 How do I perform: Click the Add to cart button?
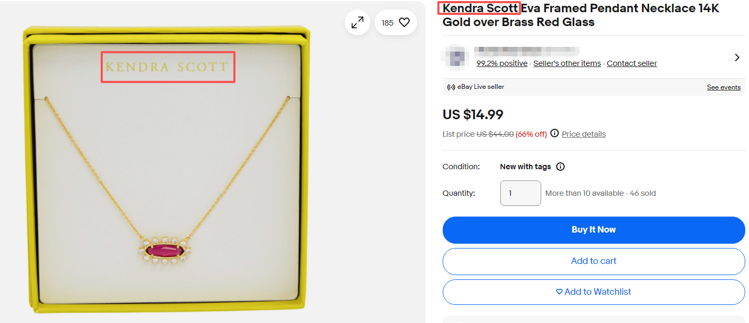(593, 261)
